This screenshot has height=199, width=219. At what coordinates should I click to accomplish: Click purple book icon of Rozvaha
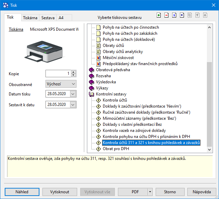point(92,76)
